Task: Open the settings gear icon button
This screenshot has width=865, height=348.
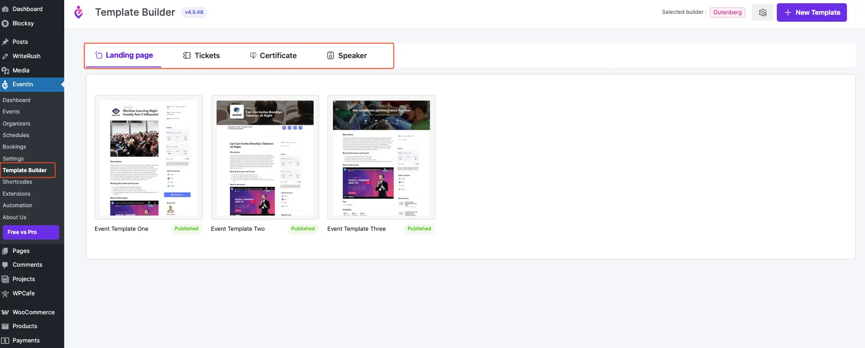Action: tap(762, 12)
